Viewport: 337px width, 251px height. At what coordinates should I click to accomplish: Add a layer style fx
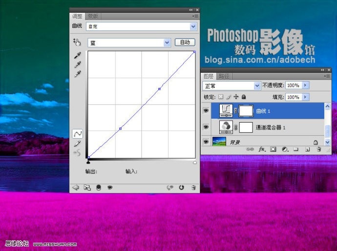262,149
